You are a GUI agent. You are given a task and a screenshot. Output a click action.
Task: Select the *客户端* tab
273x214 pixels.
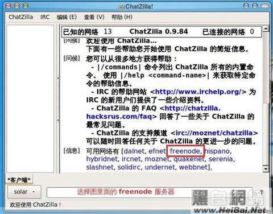pos(19,180)
